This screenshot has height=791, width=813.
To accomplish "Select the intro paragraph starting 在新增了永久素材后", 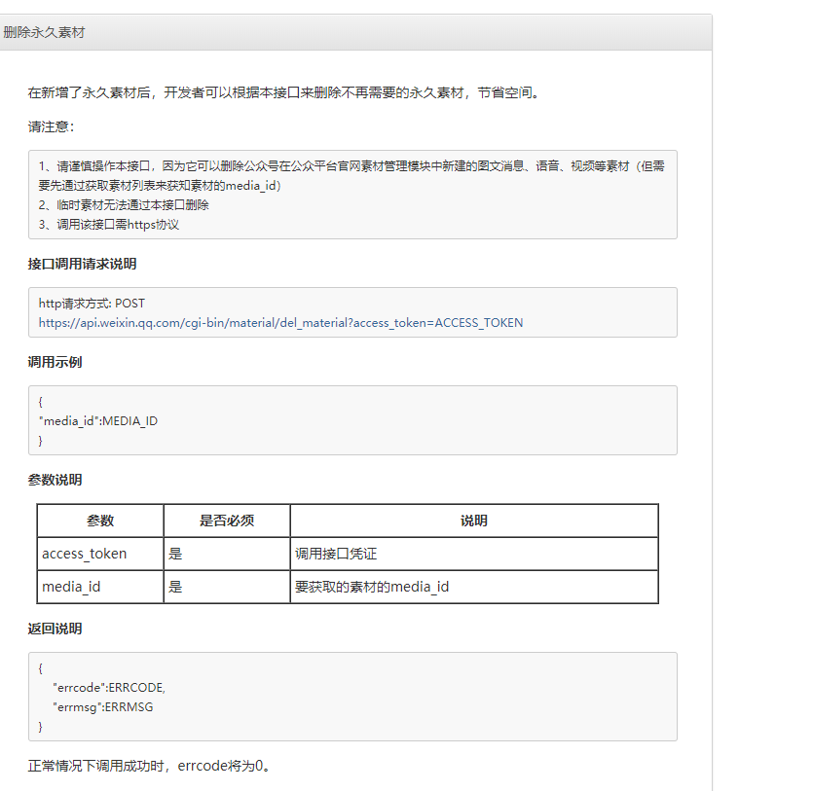I will pos(284,92).
